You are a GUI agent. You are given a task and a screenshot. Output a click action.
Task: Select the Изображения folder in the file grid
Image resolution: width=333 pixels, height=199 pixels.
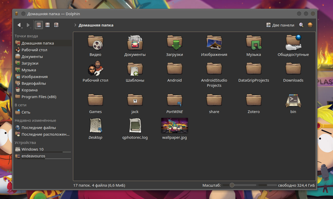(x=214, y=46)
